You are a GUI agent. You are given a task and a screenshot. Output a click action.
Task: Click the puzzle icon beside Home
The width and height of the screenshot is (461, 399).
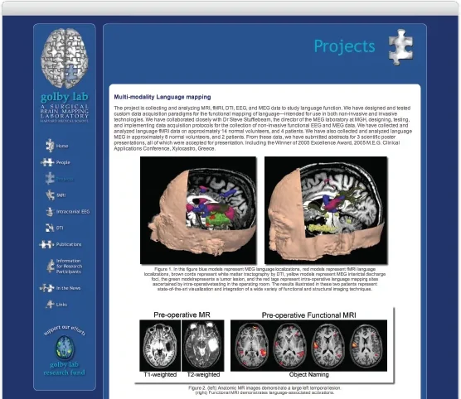[50, 146]
